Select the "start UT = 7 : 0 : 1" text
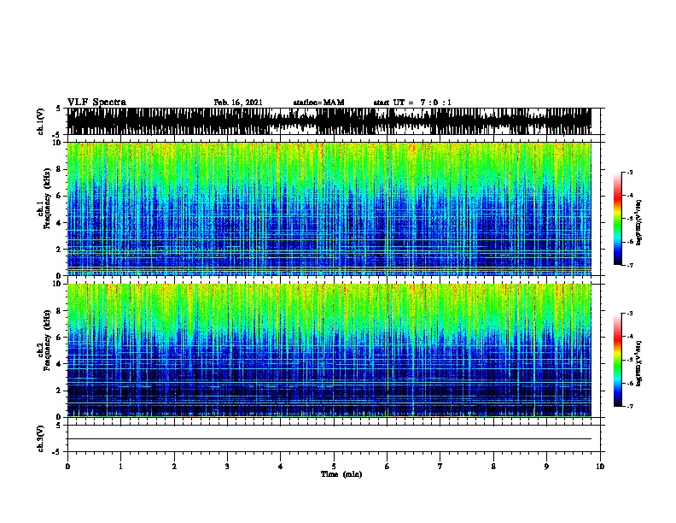 [x=412, y=103]
